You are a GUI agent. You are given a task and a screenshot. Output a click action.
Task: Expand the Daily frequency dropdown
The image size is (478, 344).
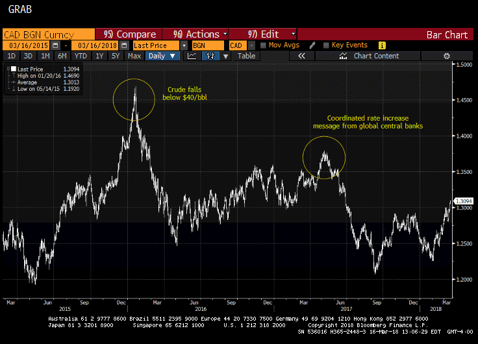[x=162, y=56]
